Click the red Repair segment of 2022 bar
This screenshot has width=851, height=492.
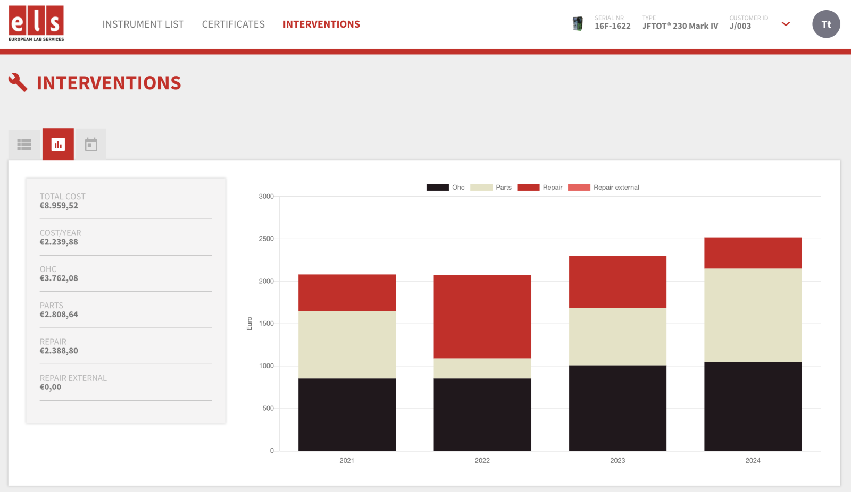point(482,317)
